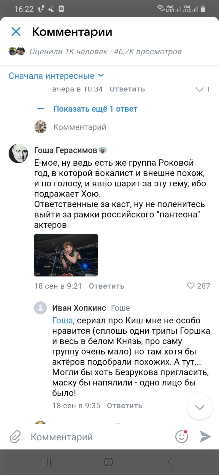Collapse replies using the minus expander
Screen dimensions: 219x475
coord(40,109)
